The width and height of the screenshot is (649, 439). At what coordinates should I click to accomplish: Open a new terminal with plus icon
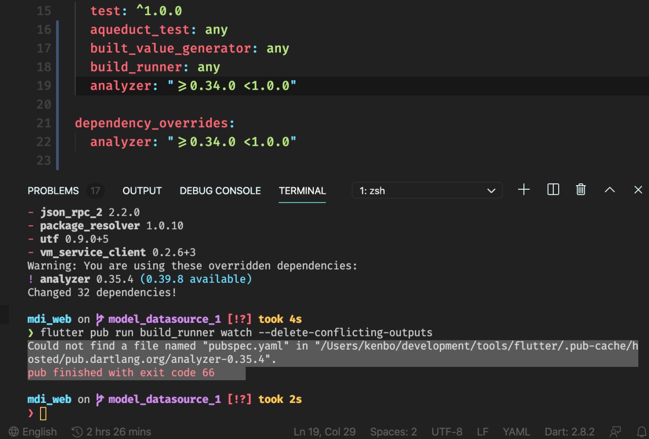point(524,190)
